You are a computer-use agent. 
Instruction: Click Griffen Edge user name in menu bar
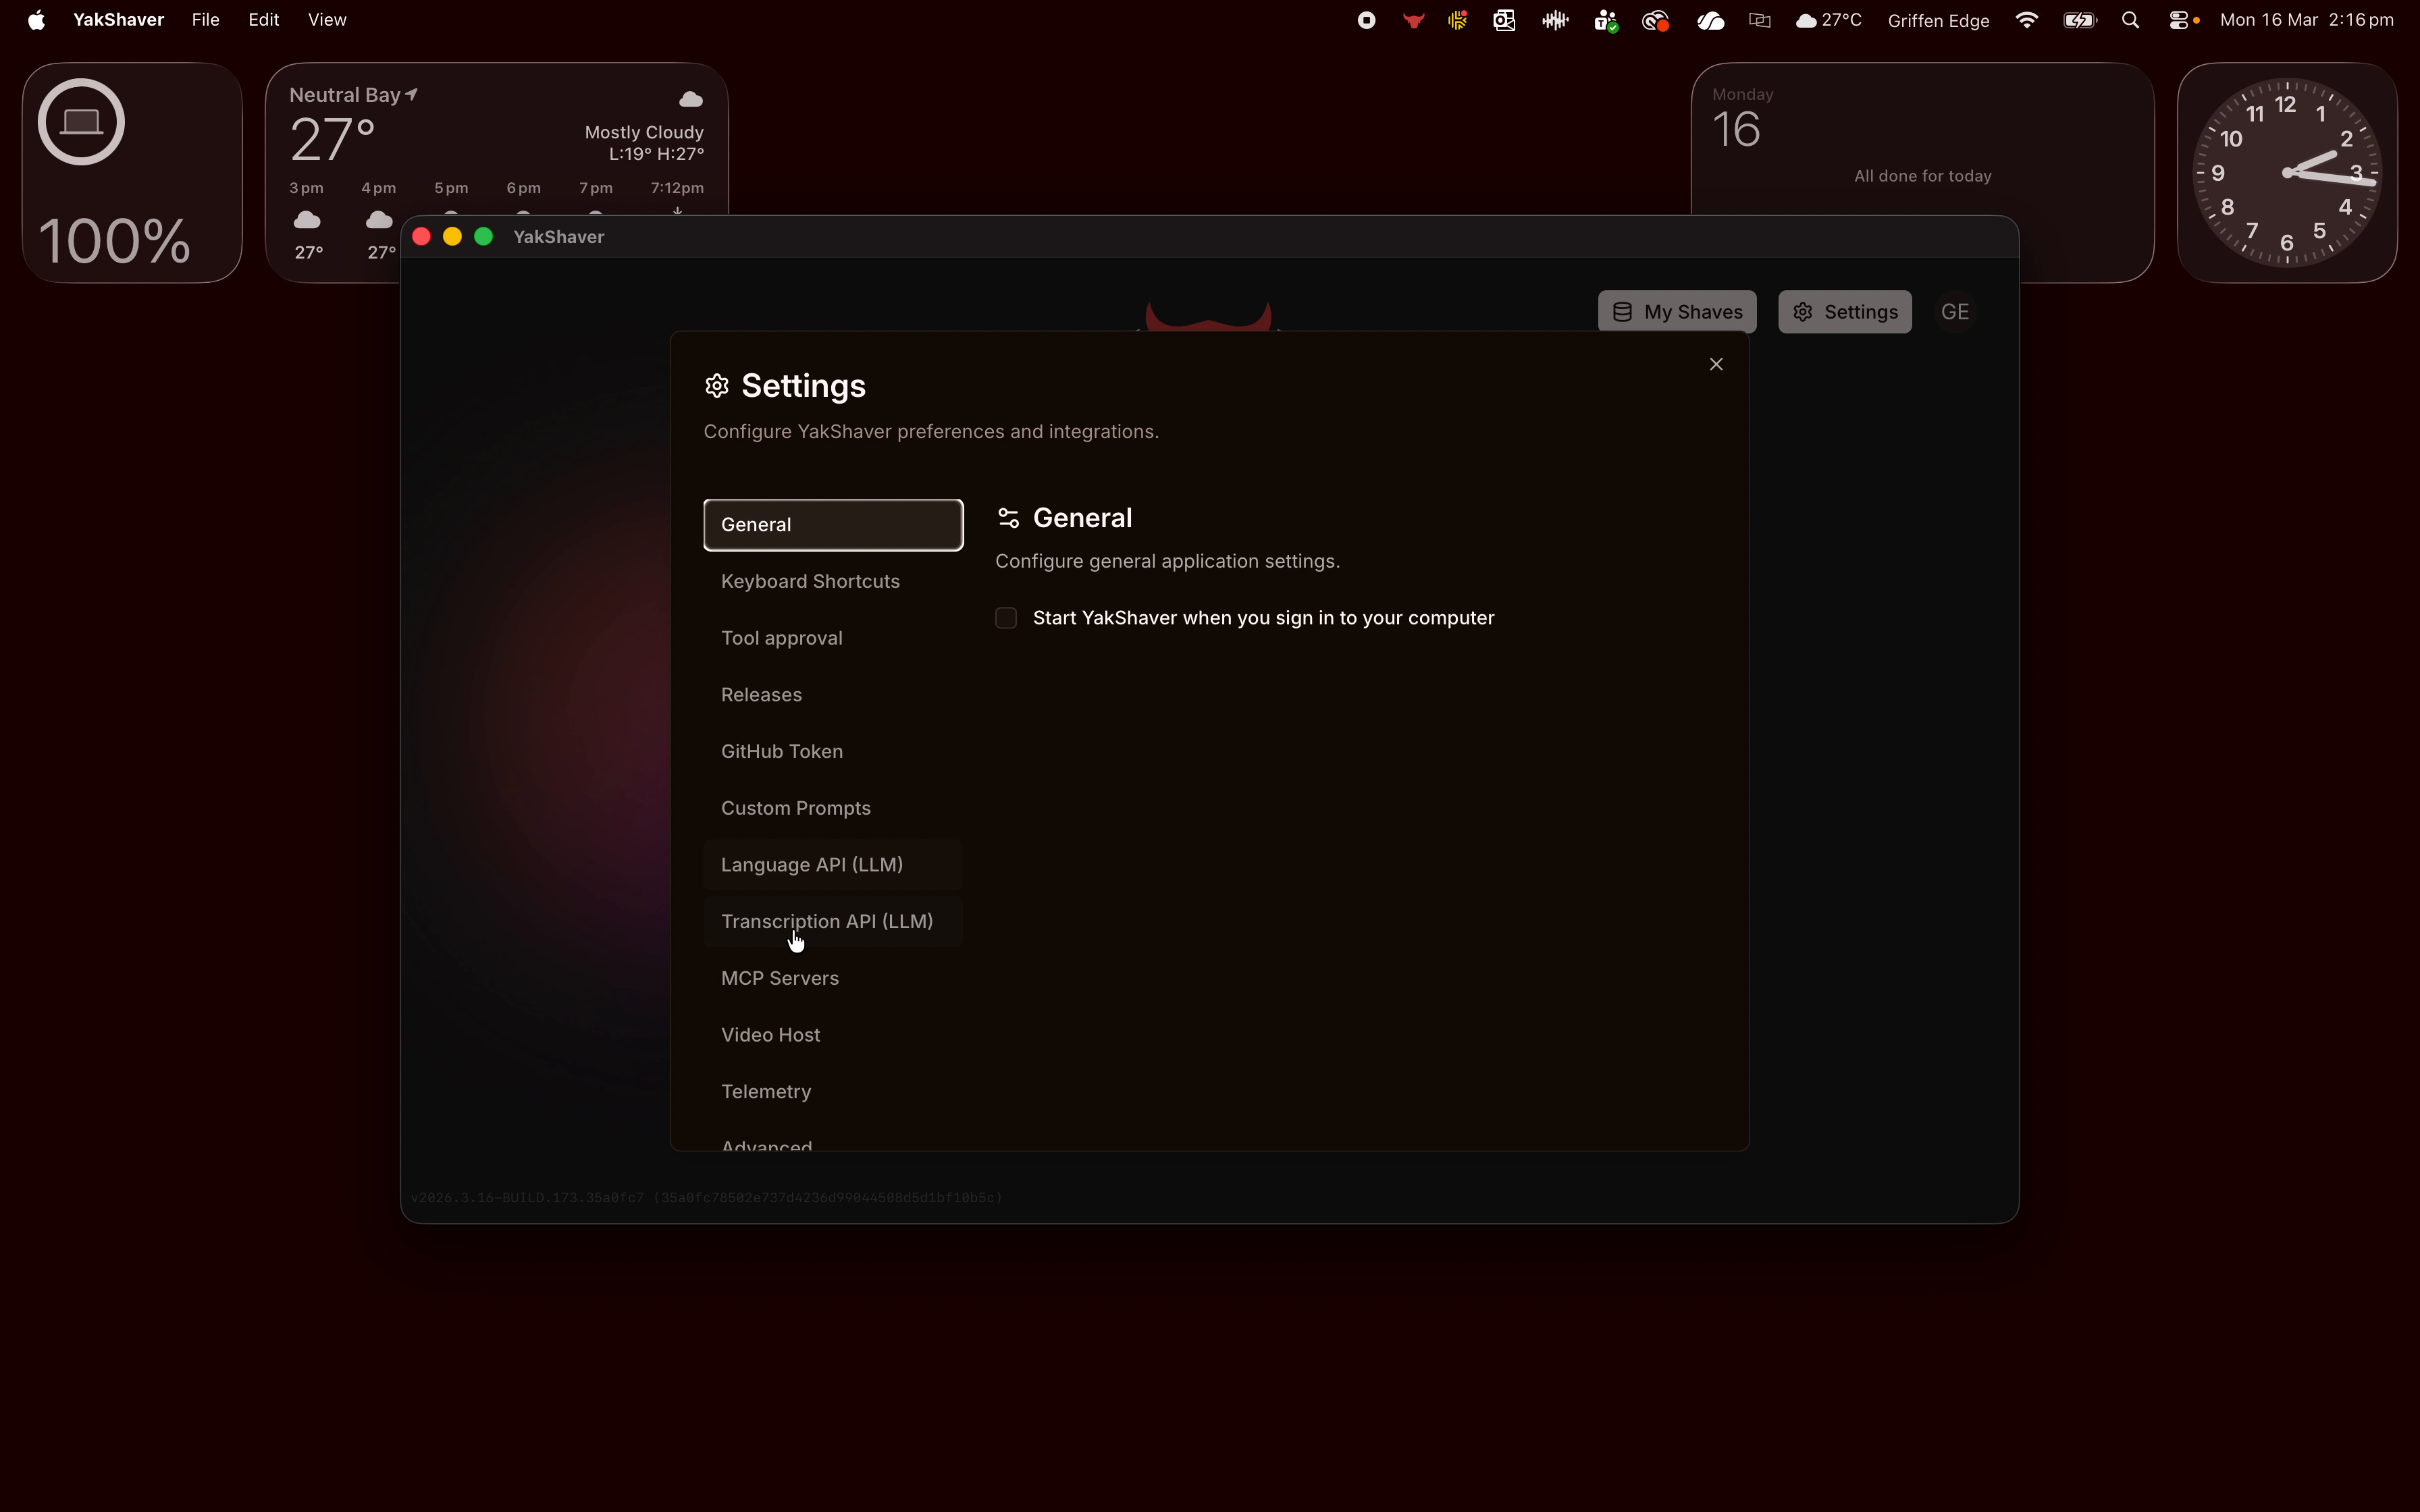click(1938, 20)
